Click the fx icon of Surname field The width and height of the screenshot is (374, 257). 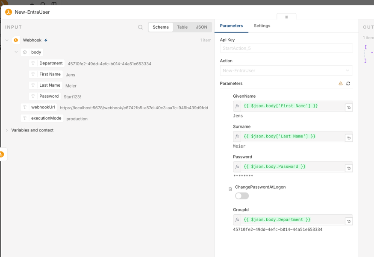pyautogui.click(x=237, y=136)
